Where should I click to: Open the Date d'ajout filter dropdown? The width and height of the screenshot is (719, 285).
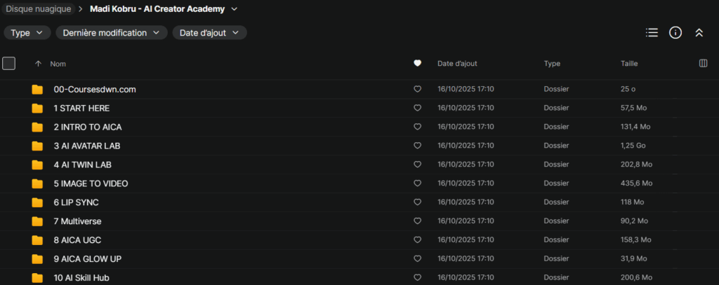tap(209, 33)
